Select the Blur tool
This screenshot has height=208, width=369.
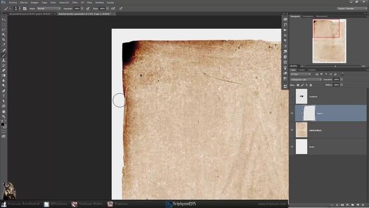click(x=3, y=80)
